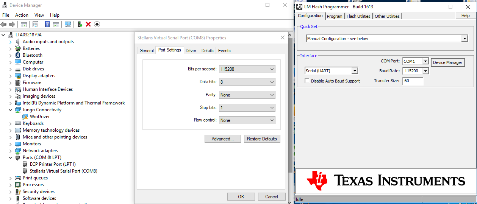
Task: Toggle the Show/Hide Action Pane toolbar icon
Action: pyautogui.click(x=56, y=24)
